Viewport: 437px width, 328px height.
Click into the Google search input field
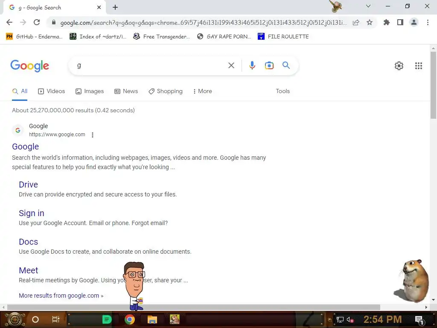tap(151, 65)
